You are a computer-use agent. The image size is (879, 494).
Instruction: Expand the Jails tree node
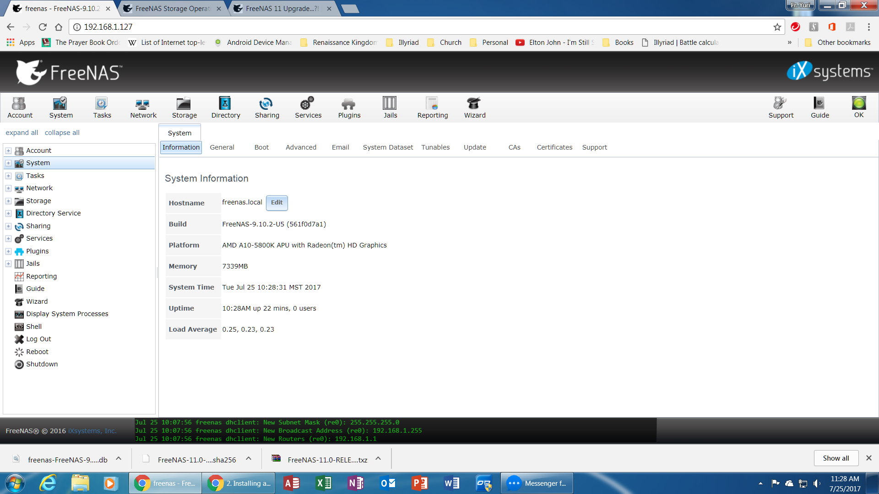pos(8,263)
